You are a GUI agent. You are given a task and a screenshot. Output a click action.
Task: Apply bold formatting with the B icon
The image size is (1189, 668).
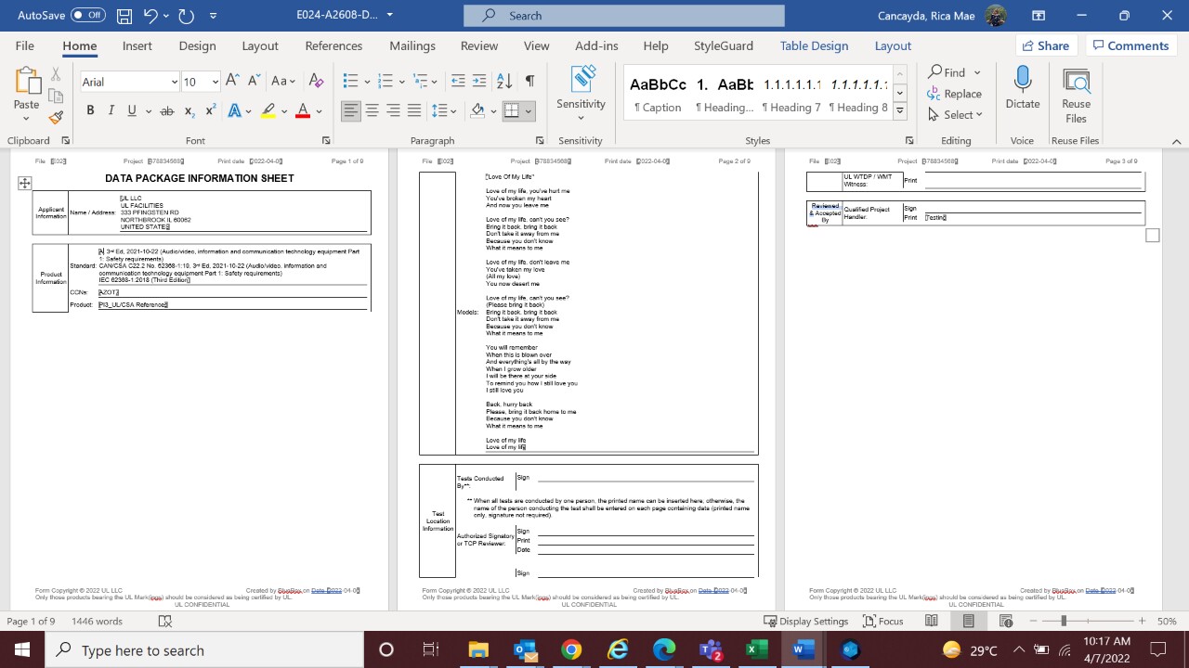click(x=90, y=110)
